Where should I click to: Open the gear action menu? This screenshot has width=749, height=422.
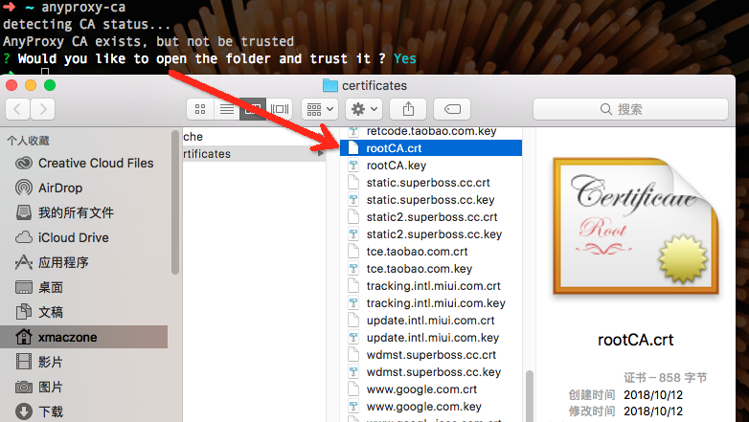click(x=364, y=109)
